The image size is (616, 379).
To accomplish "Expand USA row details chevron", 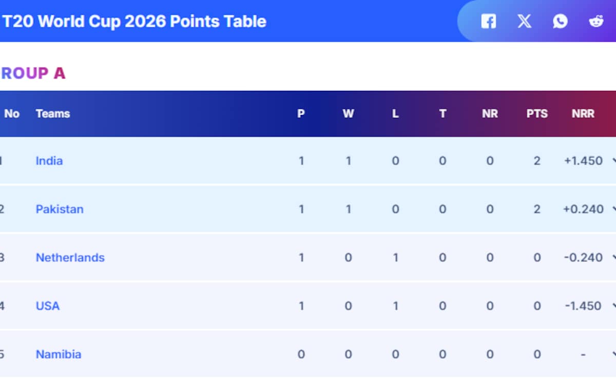I will (614, 306).
